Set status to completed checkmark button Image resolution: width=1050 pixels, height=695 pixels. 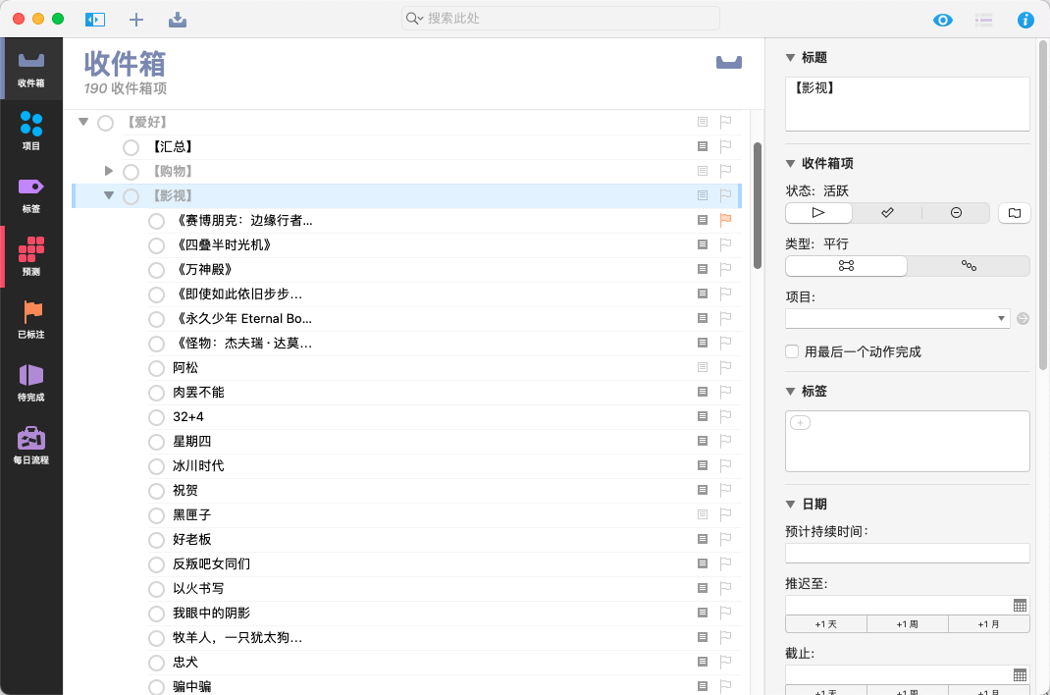click(887, 212)
